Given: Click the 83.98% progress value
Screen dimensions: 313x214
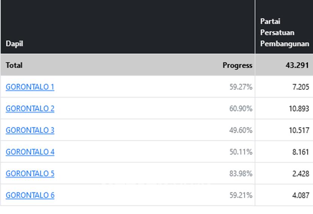Looking at the screenshot, I should [241, 173].
